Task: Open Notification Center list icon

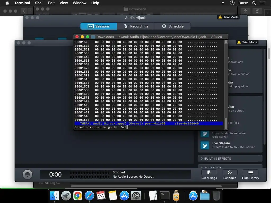Action: coord(262,3)
